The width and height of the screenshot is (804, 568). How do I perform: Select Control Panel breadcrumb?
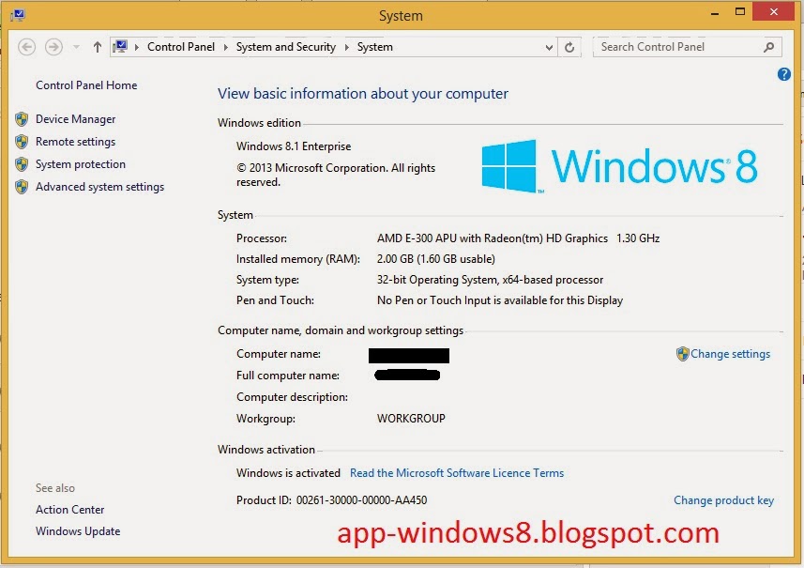pos(181,47)
